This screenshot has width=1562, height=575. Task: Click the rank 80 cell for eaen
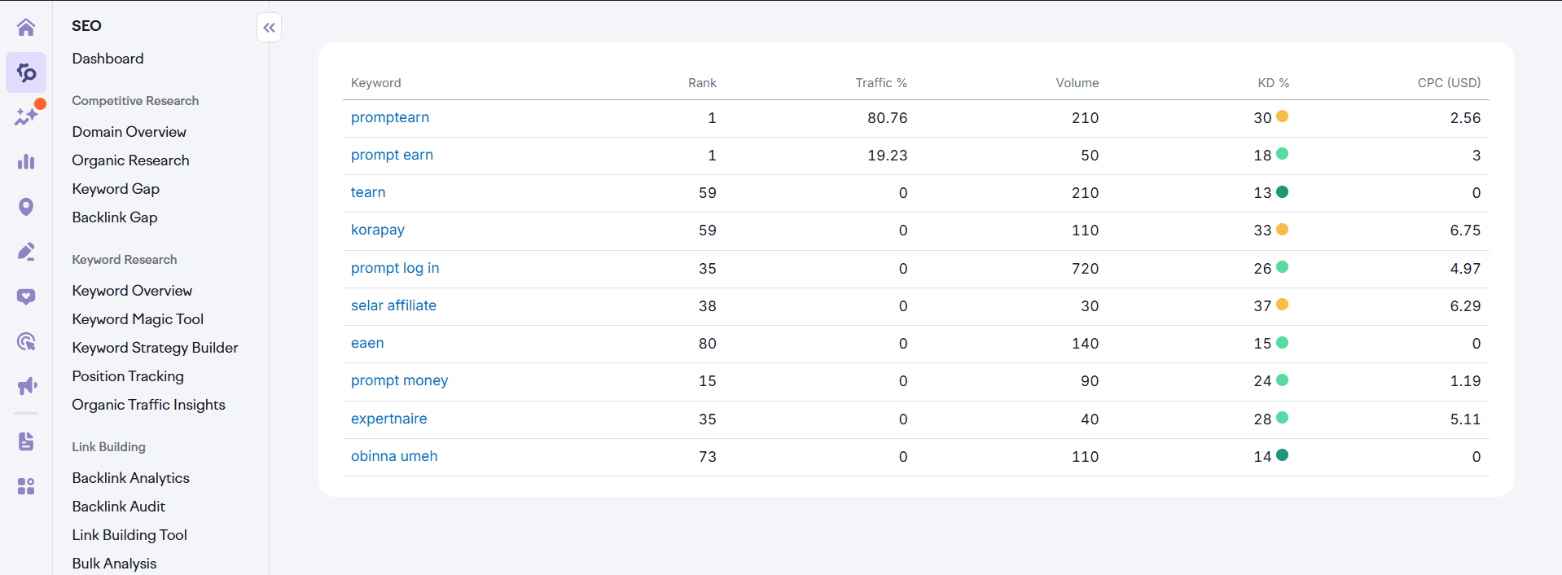(x=708, y=344)
